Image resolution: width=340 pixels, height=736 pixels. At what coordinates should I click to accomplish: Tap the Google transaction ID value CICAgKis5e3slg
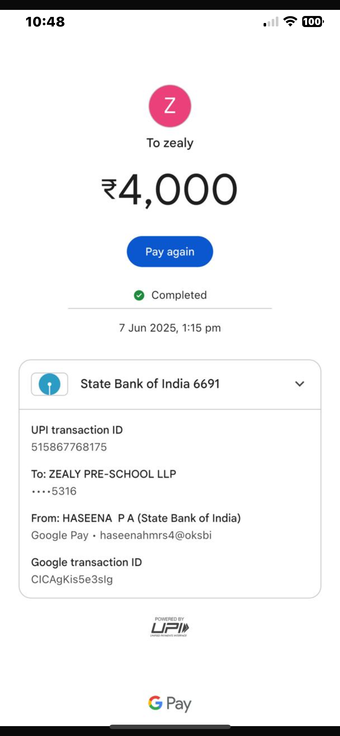click(72, 579)
